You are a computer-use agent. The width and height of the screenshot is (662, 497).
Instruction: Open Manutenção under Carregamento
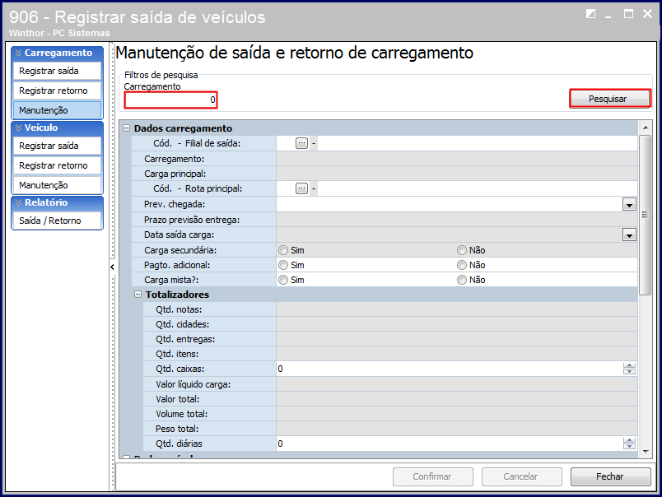pos(57,110)
